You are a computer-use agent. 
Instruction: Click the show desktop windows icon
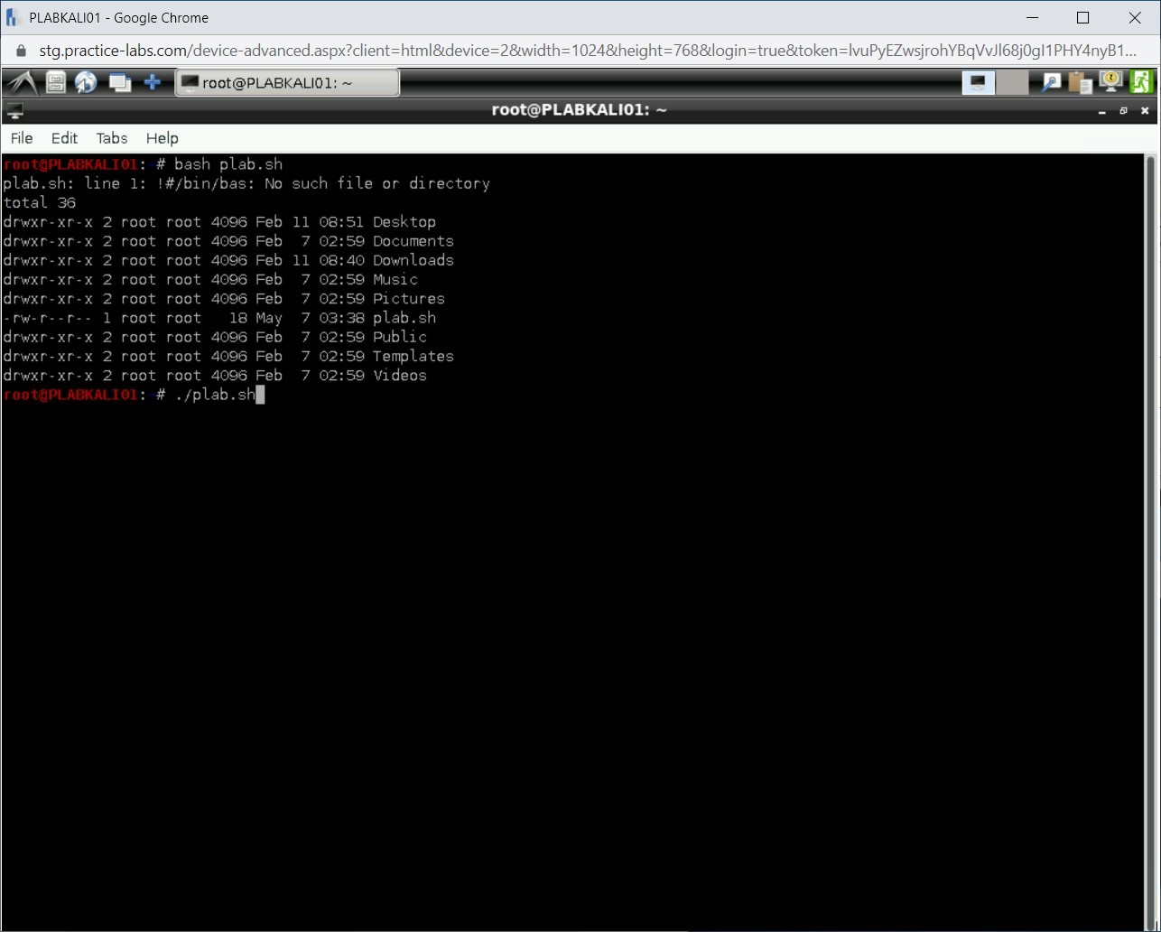(x=119, y=83)
